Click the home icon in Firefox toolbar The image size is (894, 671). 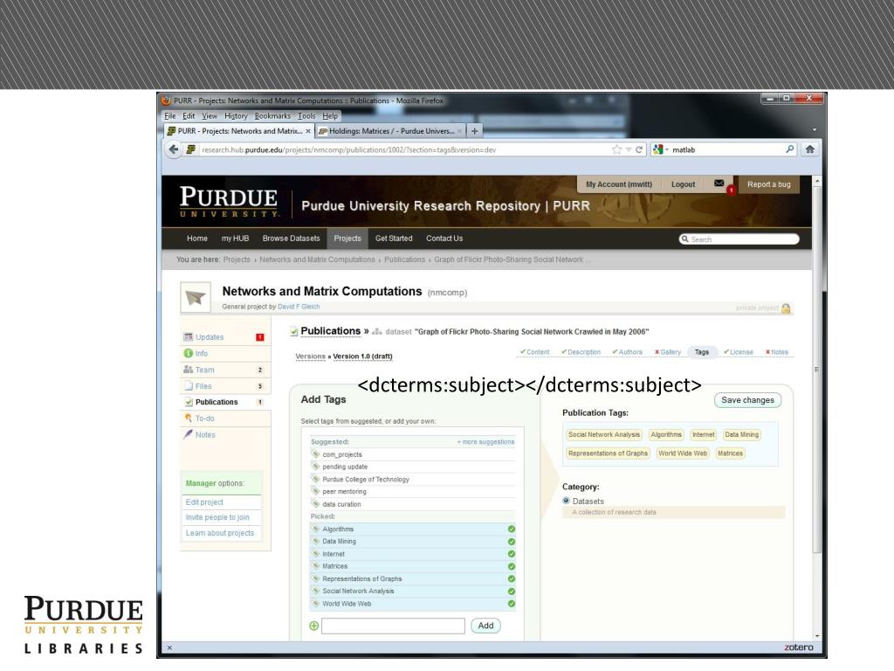[x=809, y=149]
